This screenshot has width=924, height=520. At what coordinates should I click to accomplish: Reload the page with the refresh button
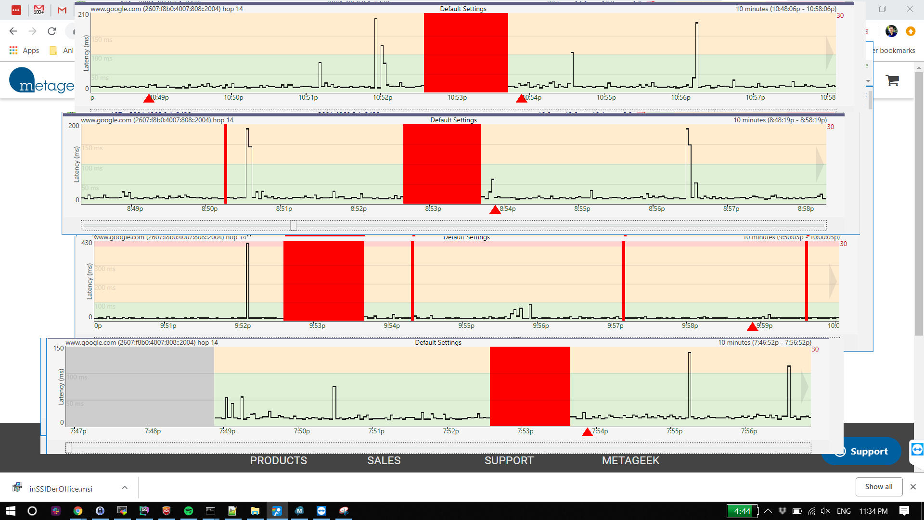pos(52,31)
